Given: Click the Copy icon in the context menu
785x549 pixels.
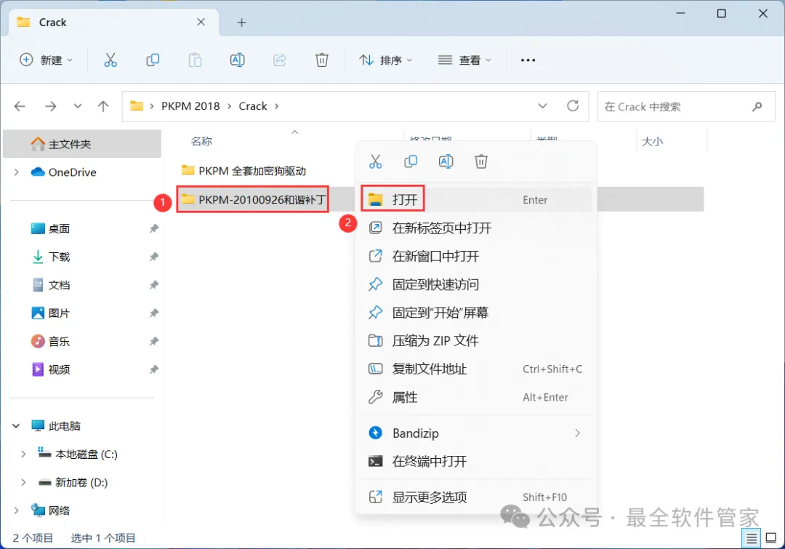Looking at the screenshot, I should pos(411,161).
